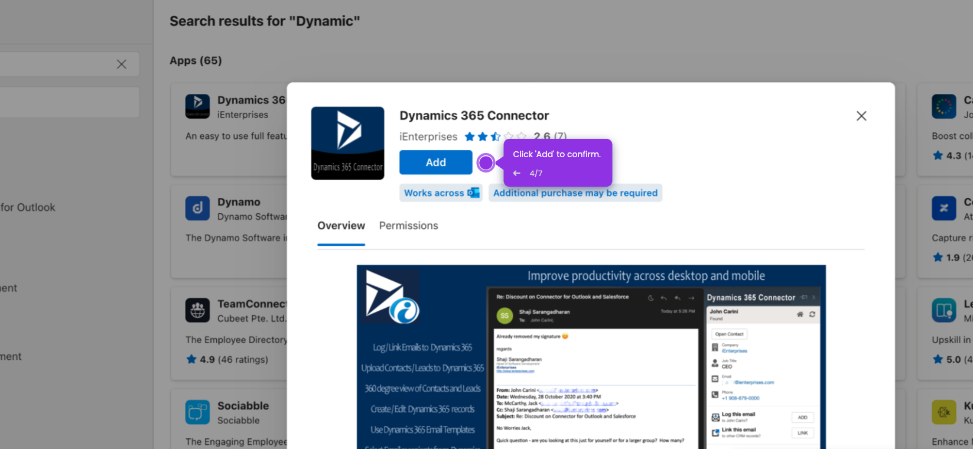Close the Dynamics 365 Connector dialog

click(861, 116)
